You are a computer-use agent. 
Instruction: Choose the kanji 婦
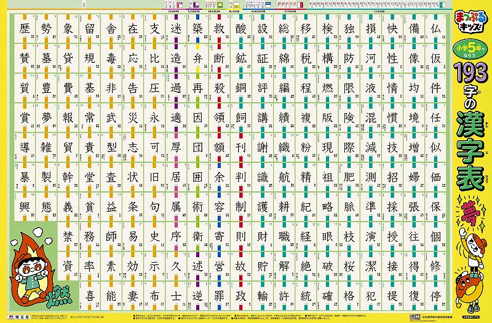pos(414,177)
